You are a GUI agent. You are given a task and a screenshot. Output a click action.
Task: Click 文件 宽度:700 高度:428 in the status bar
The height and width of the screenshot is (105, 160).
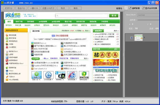coord(13,101)
